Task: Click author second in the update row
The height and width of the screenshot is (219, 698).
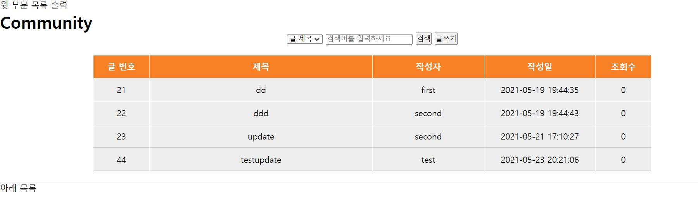Action: (x=428, y=136)
